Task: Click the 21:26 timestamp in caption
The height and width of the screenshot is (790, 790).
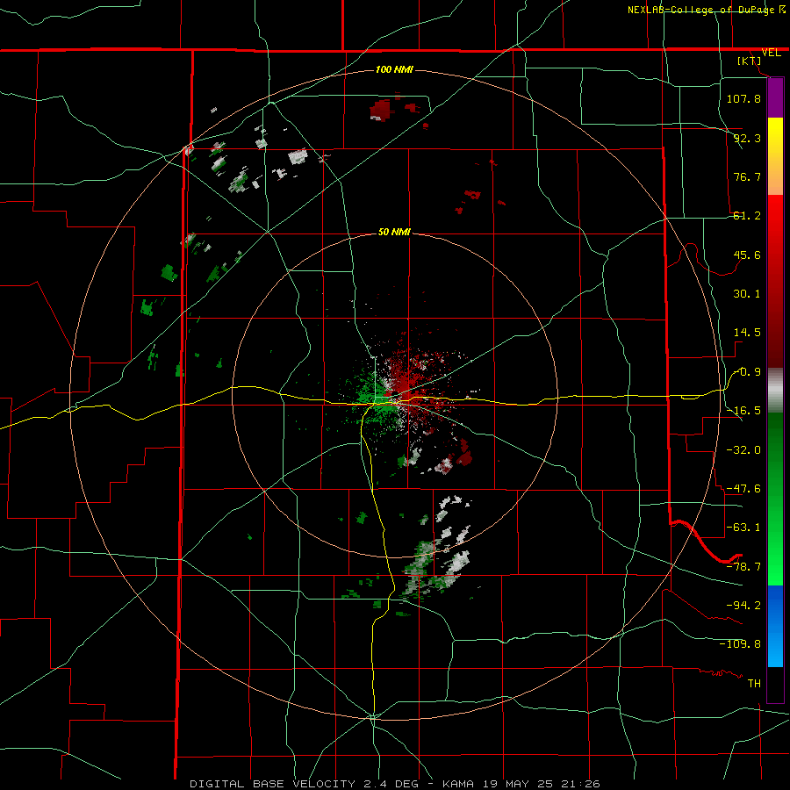Action: (583, 784)
